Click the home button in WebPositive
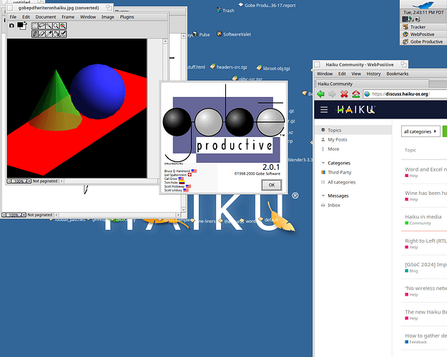 (355, 94)
